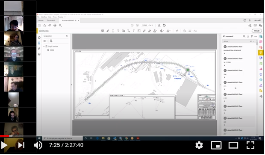Viewport: 265px width, 155px height.
Task: Choose the eraser tool in comment toolbar
Action: (x=150, y=31)
